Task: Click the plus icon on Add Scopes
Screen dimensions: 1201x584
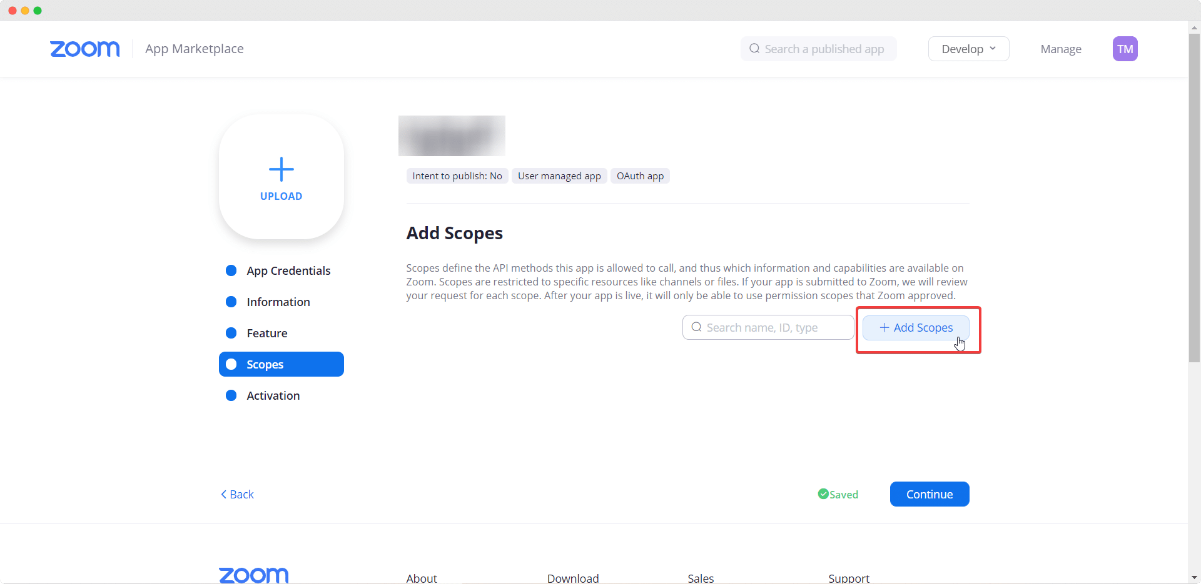Action: point(884,327)
